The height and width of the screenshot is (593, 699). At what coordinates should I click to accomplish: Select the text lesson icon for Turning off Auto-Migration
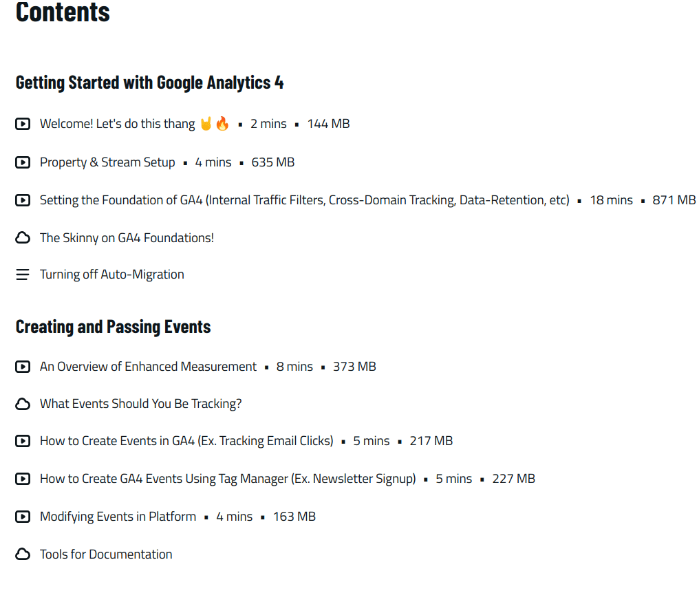pos(23,274)
